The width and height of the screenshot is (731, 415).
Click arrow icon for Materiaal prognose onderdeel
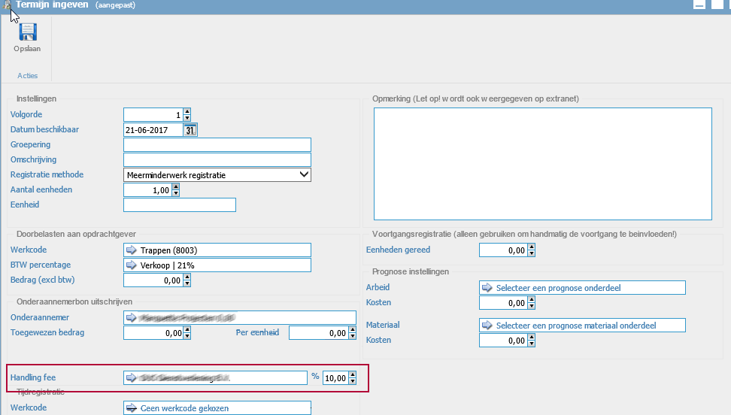click(487, 326)
